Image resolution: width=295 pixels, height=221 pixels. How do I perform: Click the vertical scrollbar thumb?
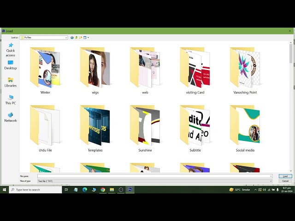tap(291, 53)
